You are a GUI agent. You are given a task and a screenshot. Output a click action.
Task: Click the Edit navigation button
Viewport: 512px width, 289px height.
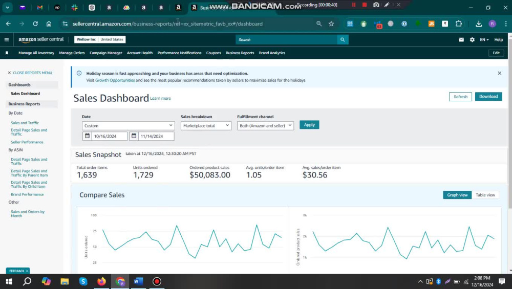pos(496,53)
